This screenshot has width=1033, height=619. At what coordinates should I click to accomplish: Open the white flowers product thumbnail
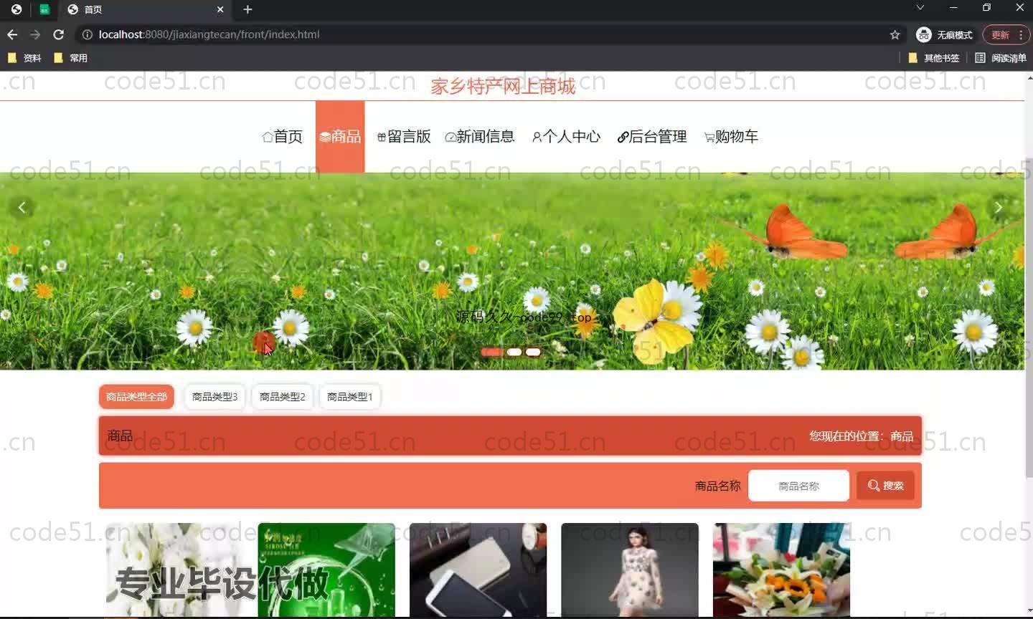click(175, 570)
